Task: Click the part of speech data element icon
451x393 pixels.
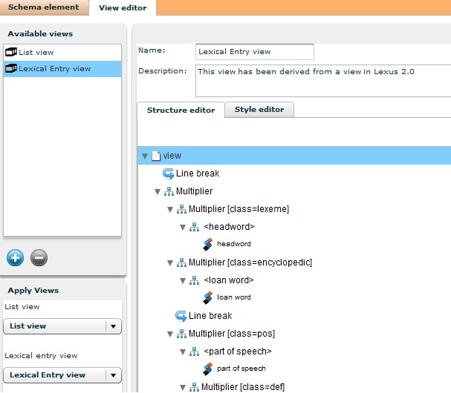Action: tap(207, 369)
